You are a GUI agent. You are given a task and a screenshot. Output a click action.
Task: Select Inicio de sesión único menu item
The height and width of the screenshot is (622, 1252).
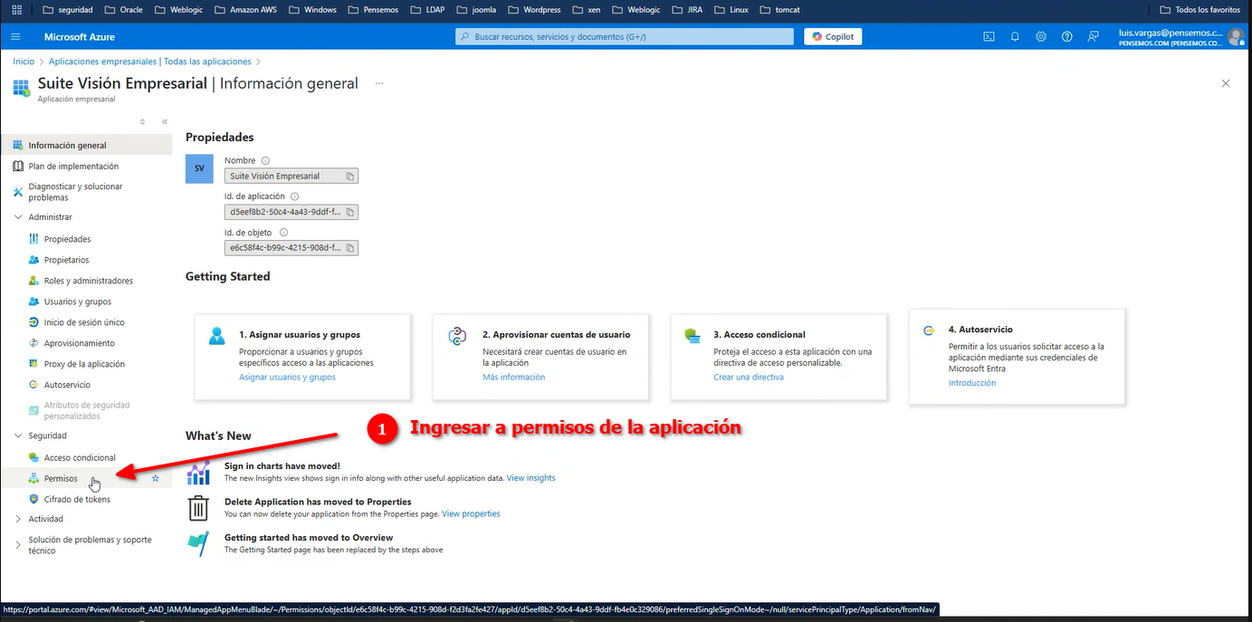[x=84, y=322]
